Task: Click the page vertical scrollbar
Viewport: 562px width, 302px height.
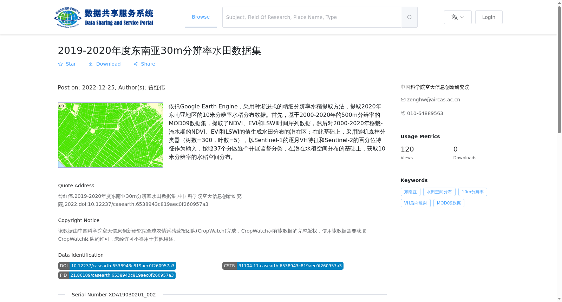Action: click(559, 70)
